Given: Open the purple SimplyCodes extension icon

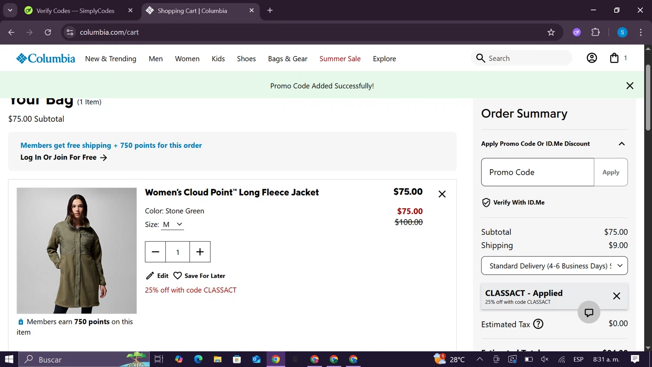Looking at the screenshot, I should [x=577, y=32].
